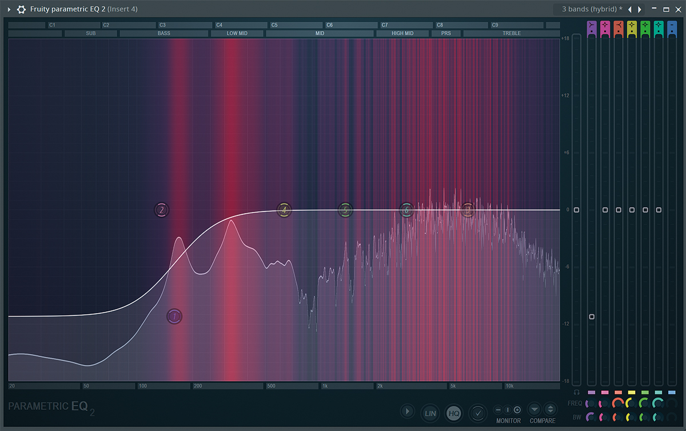
Task: Click the C6 note marker
Action: (x=351, y=25)
